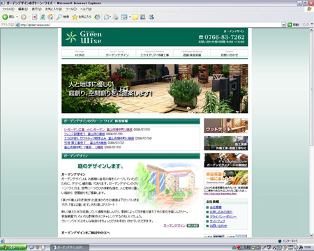Select the エクステリア・外構工事 navigation tab
Viewport: 314px width, 251px height.
coord(155,54)
